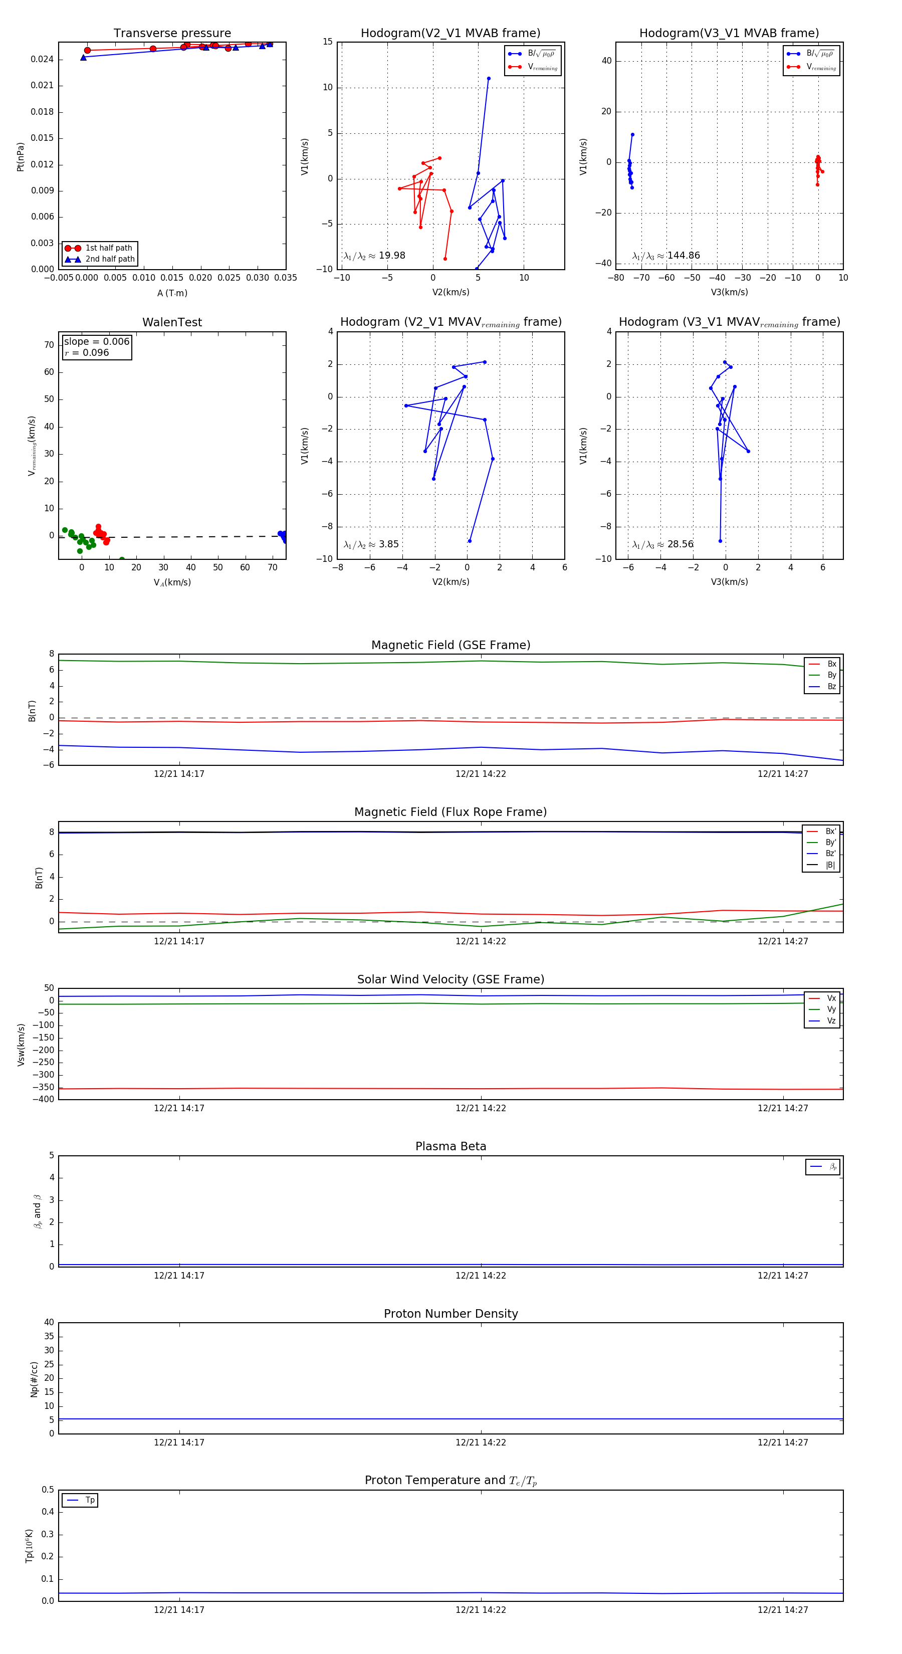The width and height of the screenshot is (902, 1654).
Task: Click the blue top data point in V2_V1 MVAB hodogram
Action: tap(489, 78)
